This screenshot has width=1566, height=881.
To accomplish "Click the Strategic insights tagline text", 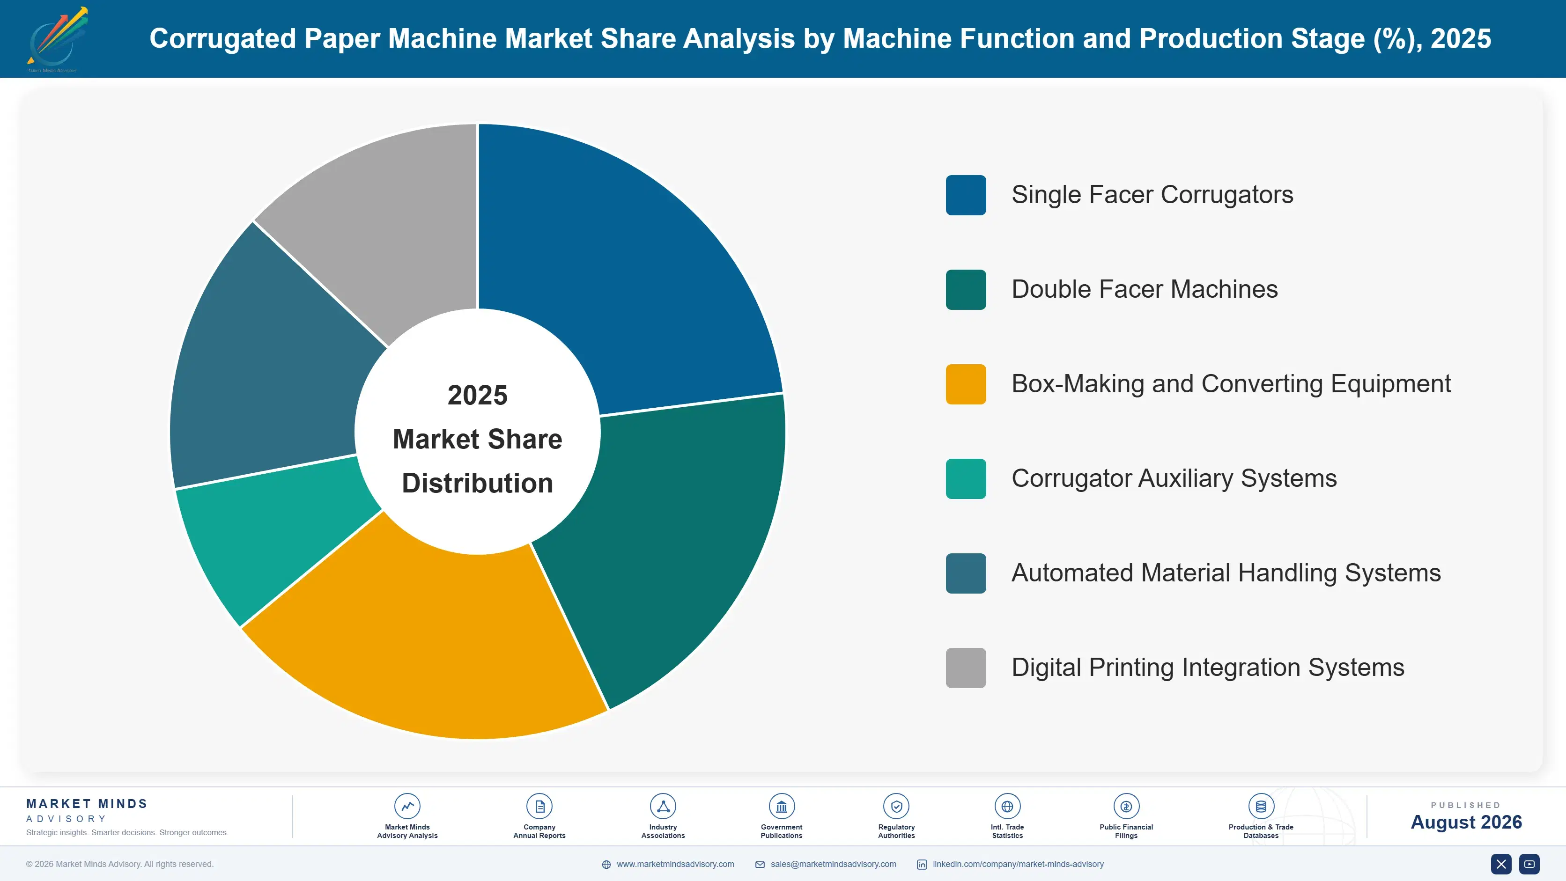I will [127, 832].
